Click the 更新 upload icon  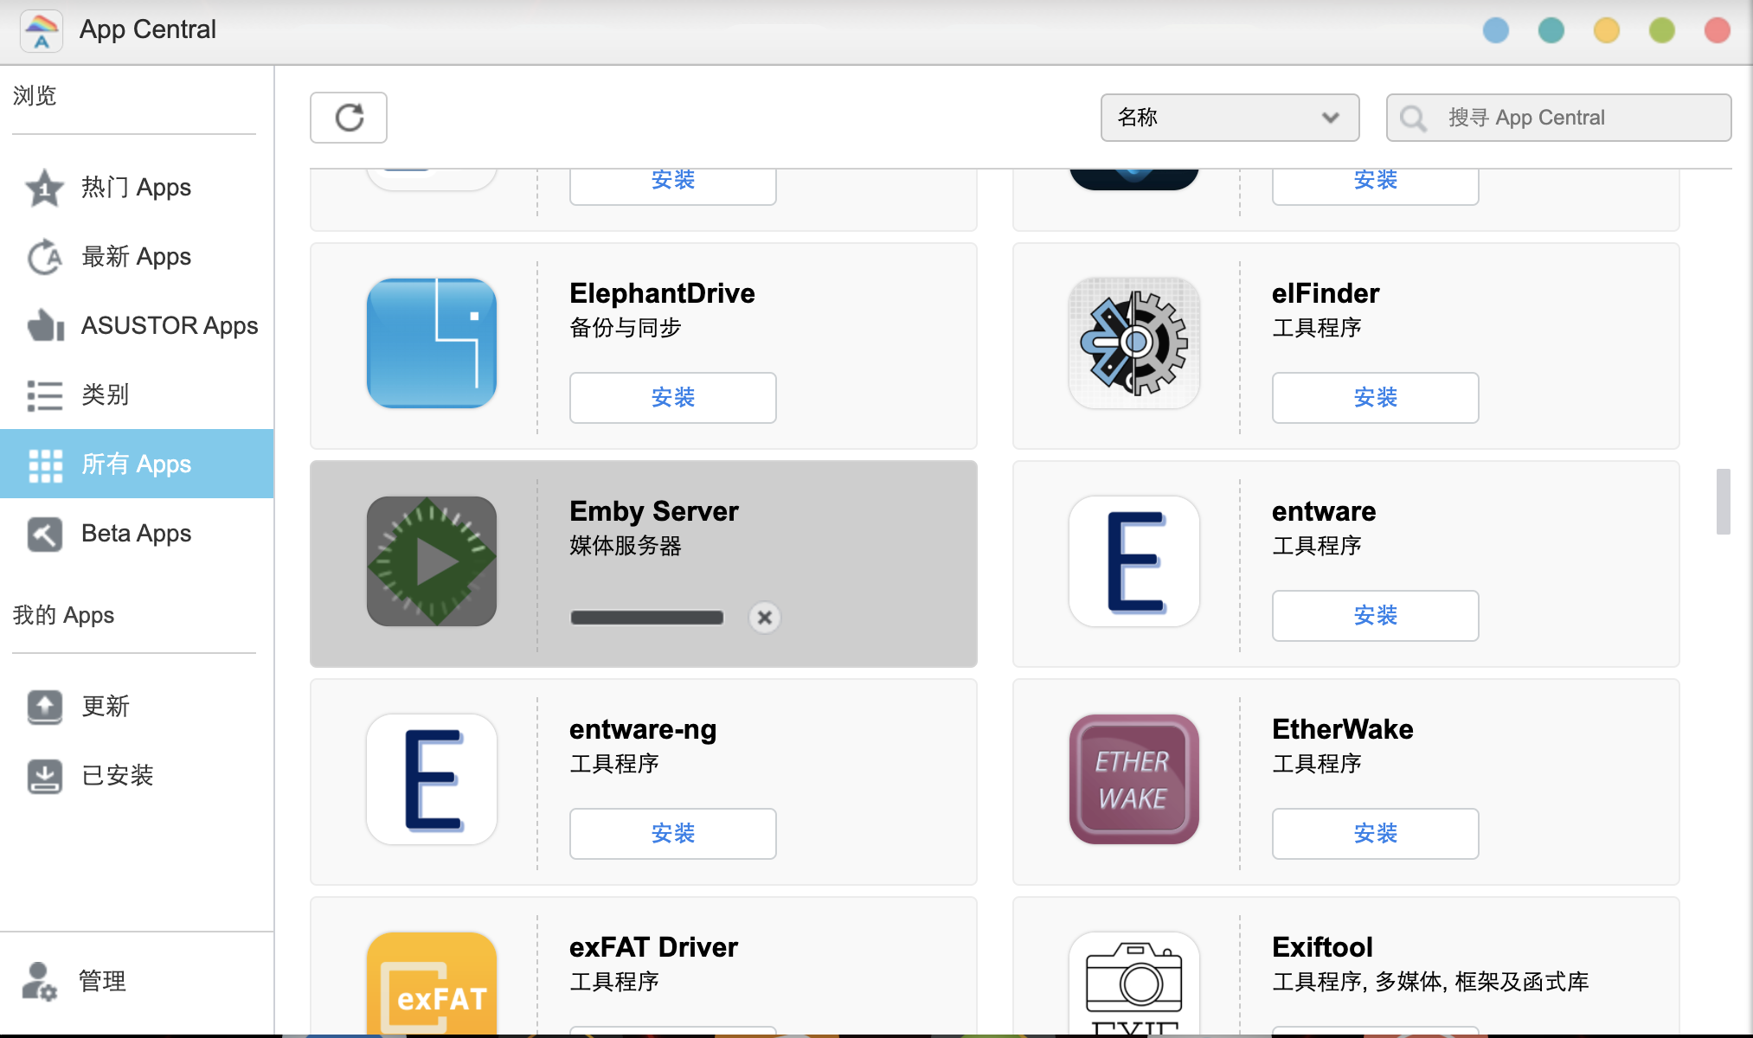pos(45,707)
